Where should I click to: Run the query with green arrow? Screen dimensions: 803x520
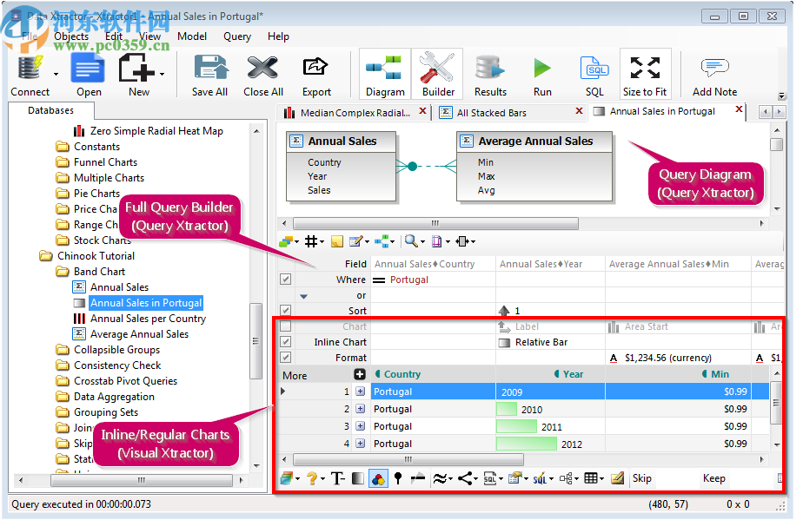coord(542,69)
